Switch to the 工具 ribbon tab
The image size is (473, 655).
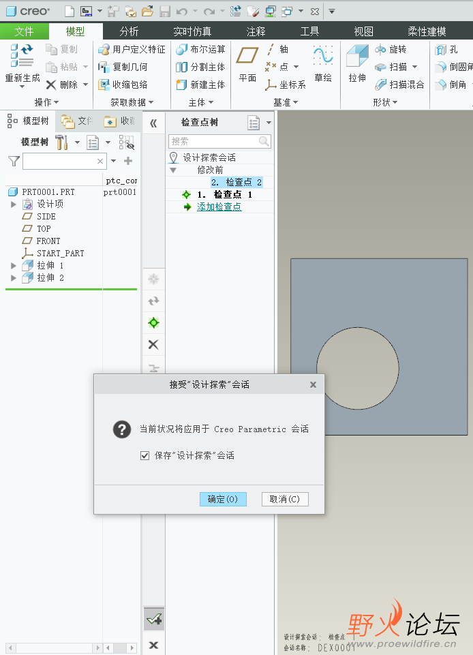(309, 31)
